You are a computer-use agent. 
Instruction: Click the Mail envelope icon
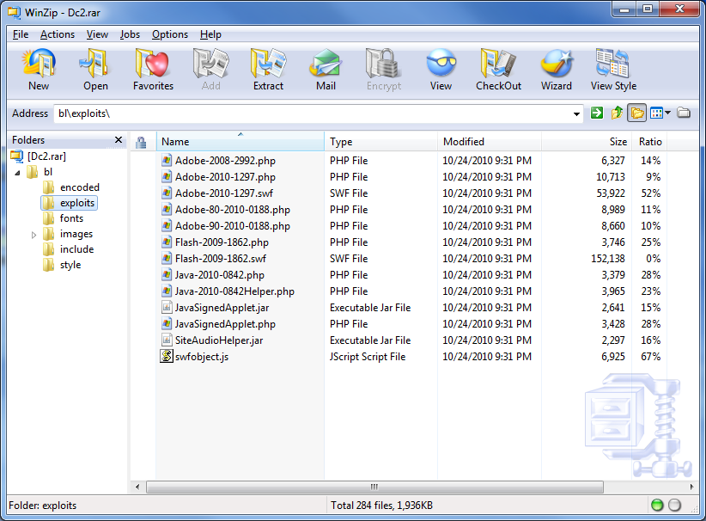click(326, 69)
